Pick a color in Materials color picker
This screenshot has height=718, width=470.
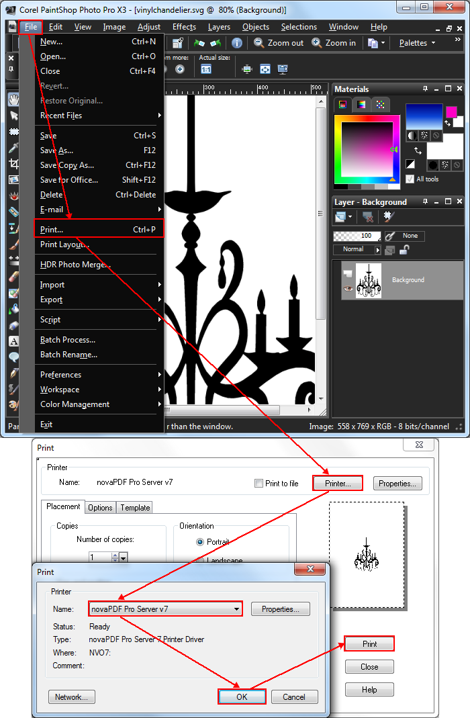367,149
